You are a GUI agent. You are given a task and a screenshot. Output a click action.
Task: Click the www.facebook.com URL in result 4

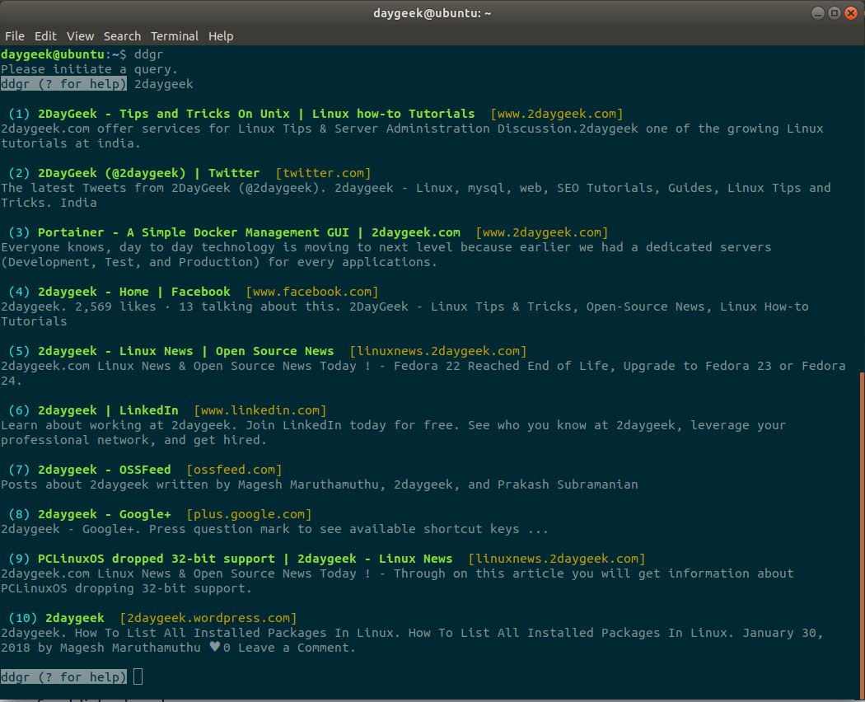[x=311, y=292]
